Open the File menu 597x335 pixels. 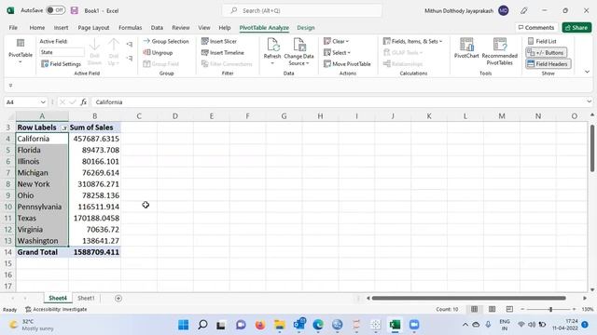point(13,28)
